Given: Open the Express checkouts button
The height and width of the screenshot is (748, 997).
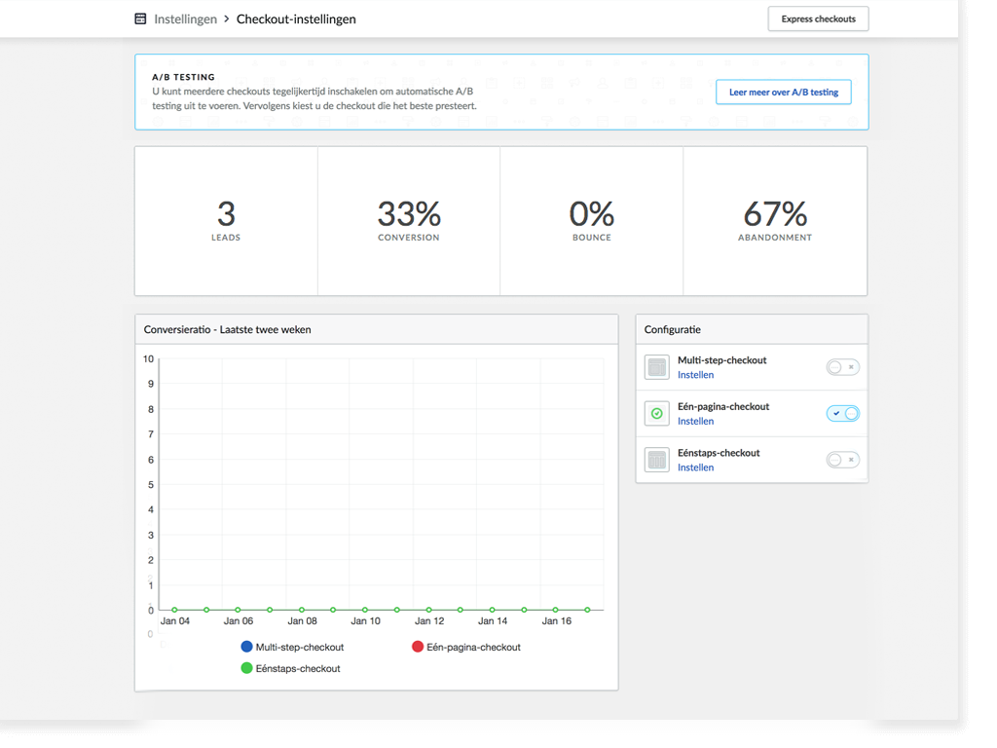Looking at the screenshot, I should [x=818, y=19].
